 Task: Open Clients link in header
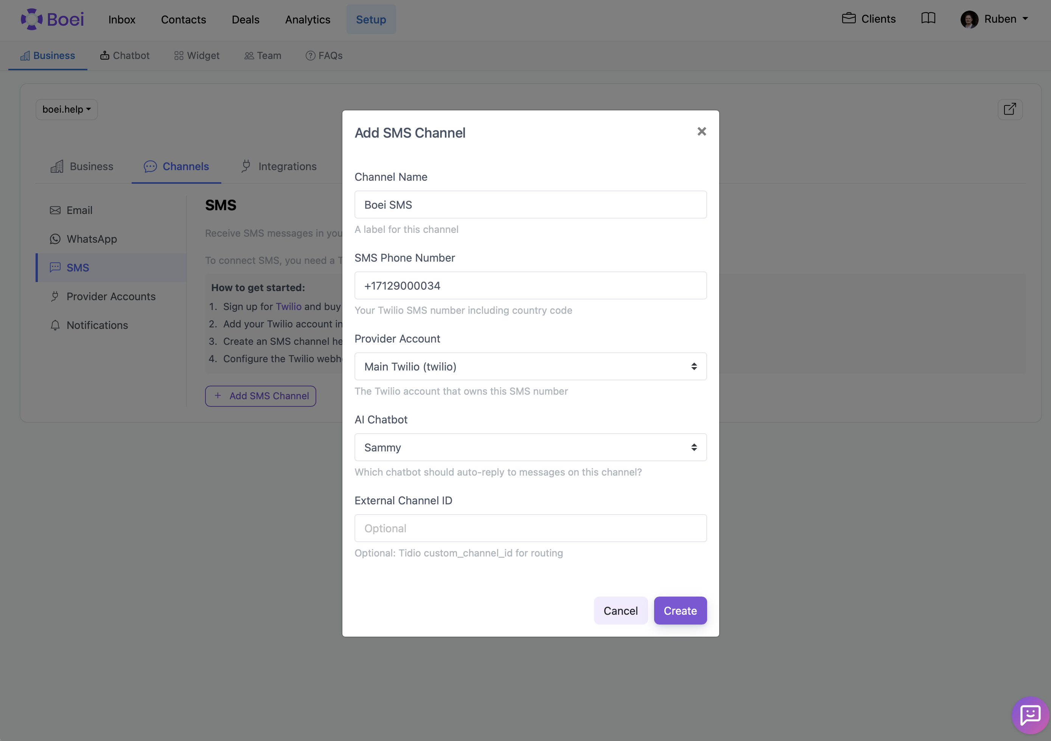(x=869, y=19)
